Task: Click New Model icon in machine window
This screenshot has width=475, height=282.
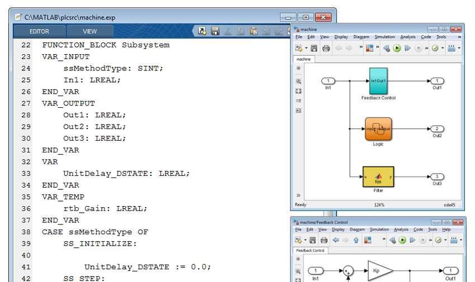Action: 299,48
